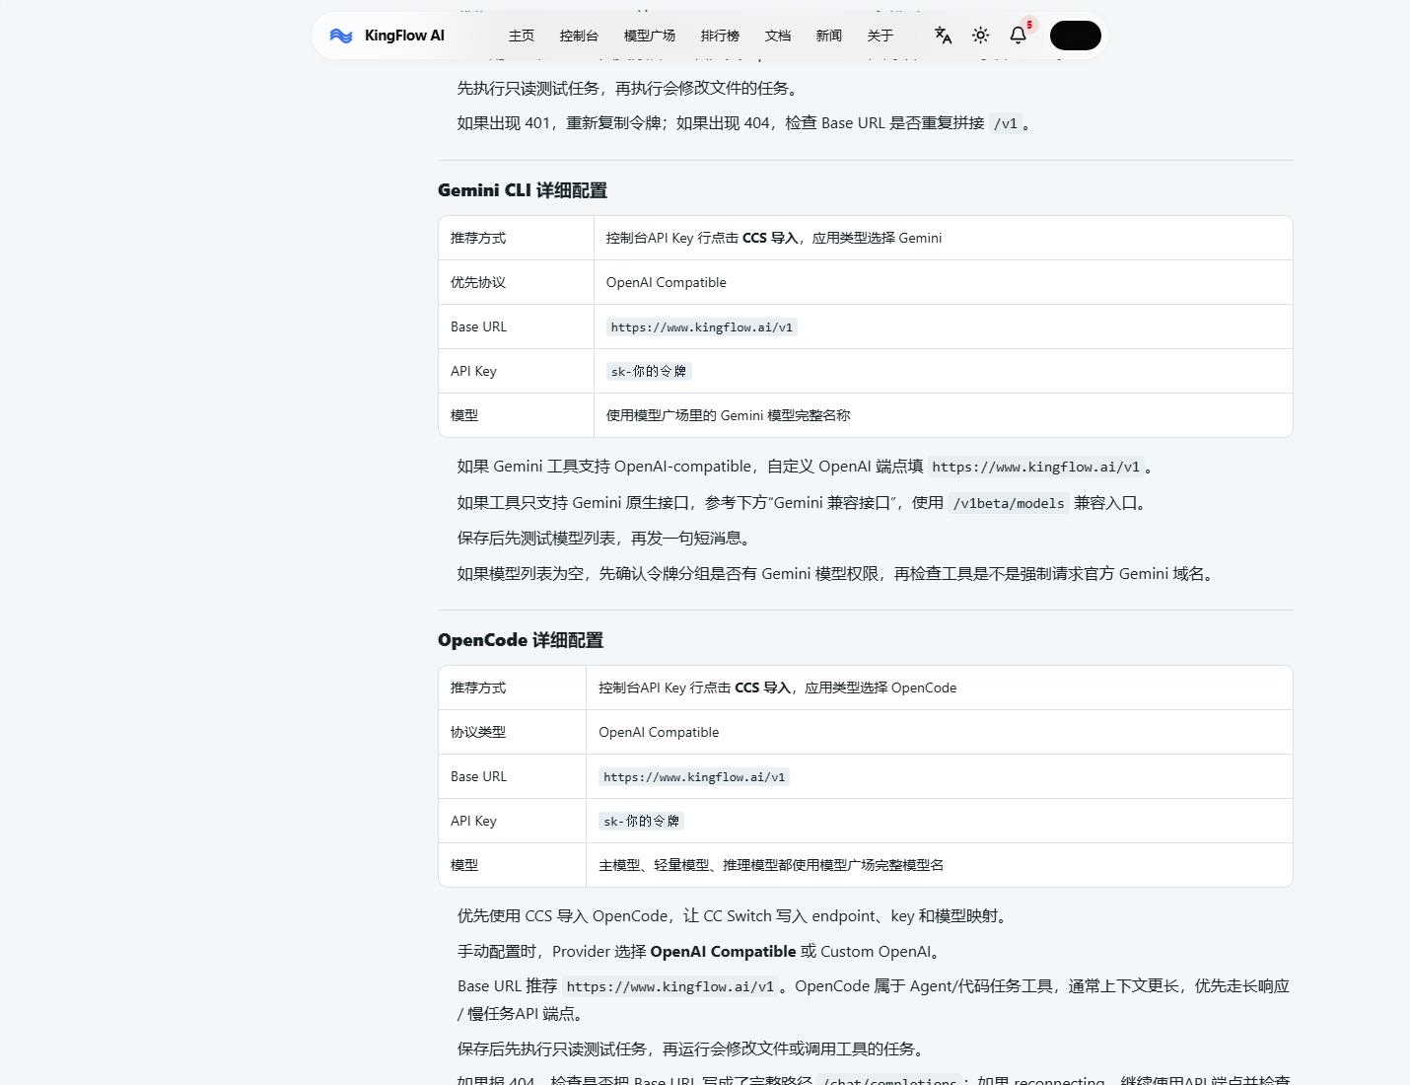The height and width of the screenshot is (1085, 1410).
Task: Click OpenCode row 应用类型选择 OpenCode text
Action: coord(881,687)
